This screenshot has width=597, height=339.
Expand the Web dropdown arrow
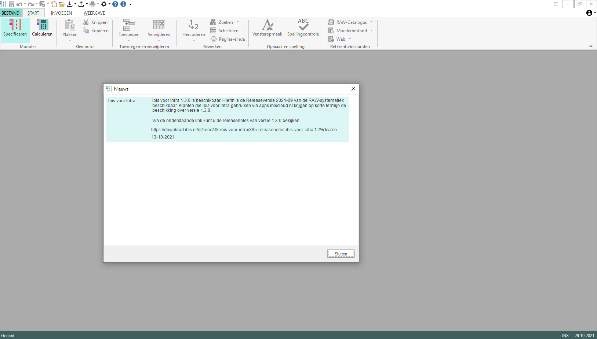350,39
